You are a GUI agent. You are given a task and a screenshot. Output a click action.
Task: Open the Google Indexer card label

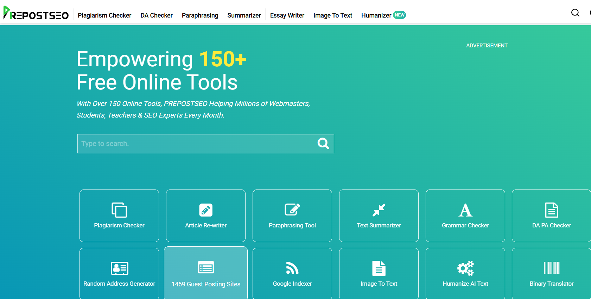(x=292, y=284)
